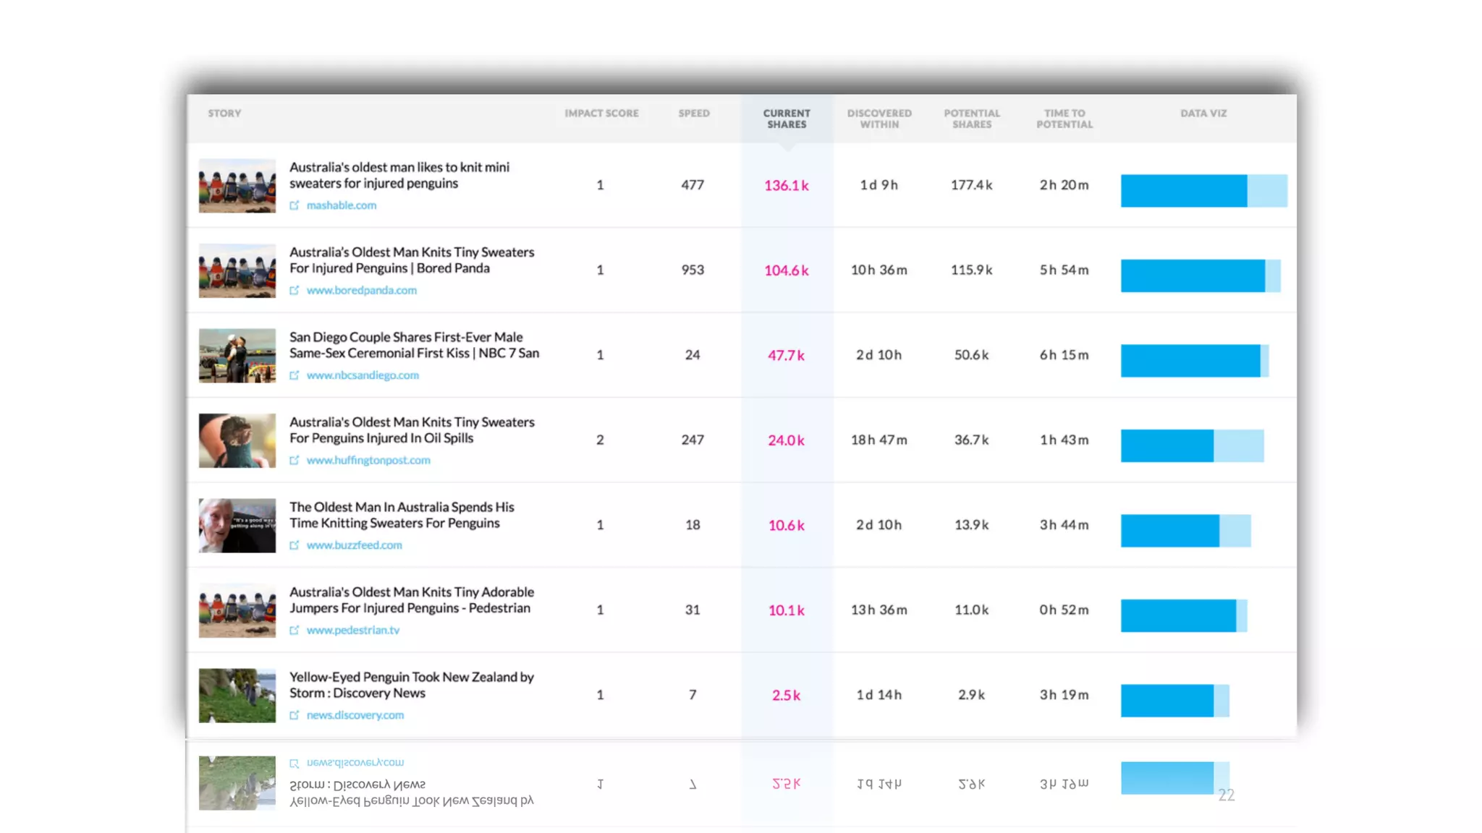Screen dimensions: 1482x833
Task: Open the www.huffingtonpost.com source link
Action: coord(368,461)
